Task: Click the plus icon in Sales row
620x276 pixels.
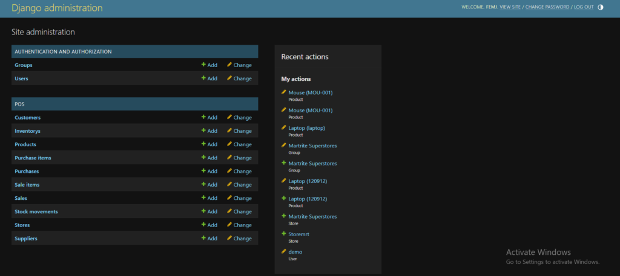Action: coord(204,198)
